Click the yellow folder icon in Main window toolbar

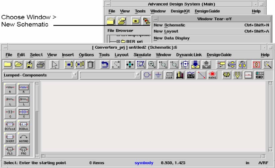(111, 21)
